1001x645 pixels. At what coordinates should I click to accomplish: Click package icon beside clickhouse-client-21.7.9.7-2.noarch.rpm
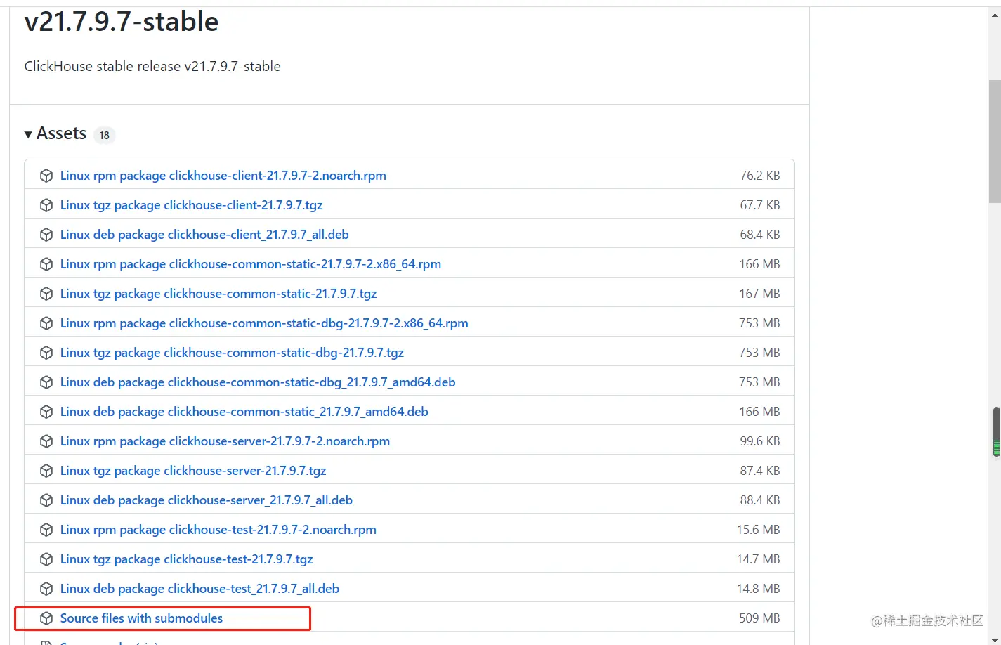click(46, 176)
